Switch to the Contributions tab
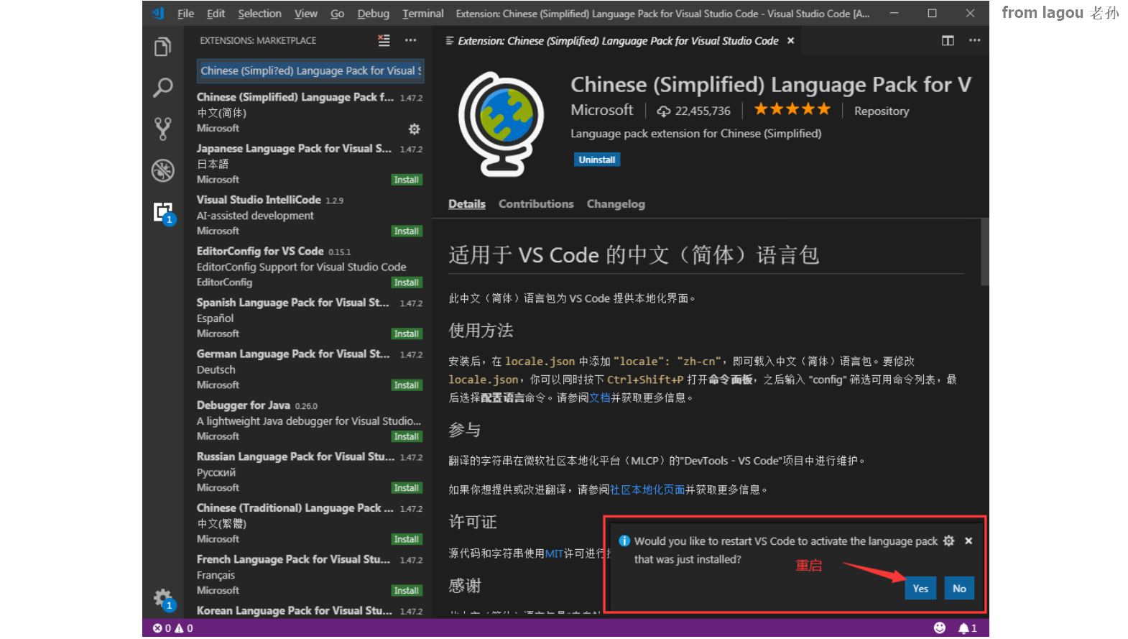1128x639 pixels. (536, 204)
